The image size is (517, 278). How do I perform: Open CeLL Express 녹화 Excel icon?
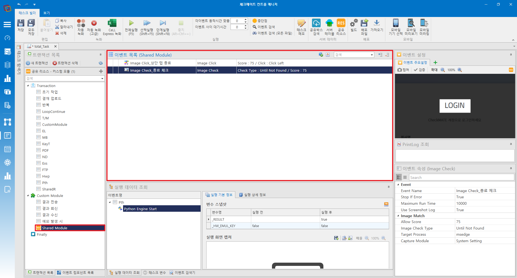pyautogui.click(x=112, y=27)
